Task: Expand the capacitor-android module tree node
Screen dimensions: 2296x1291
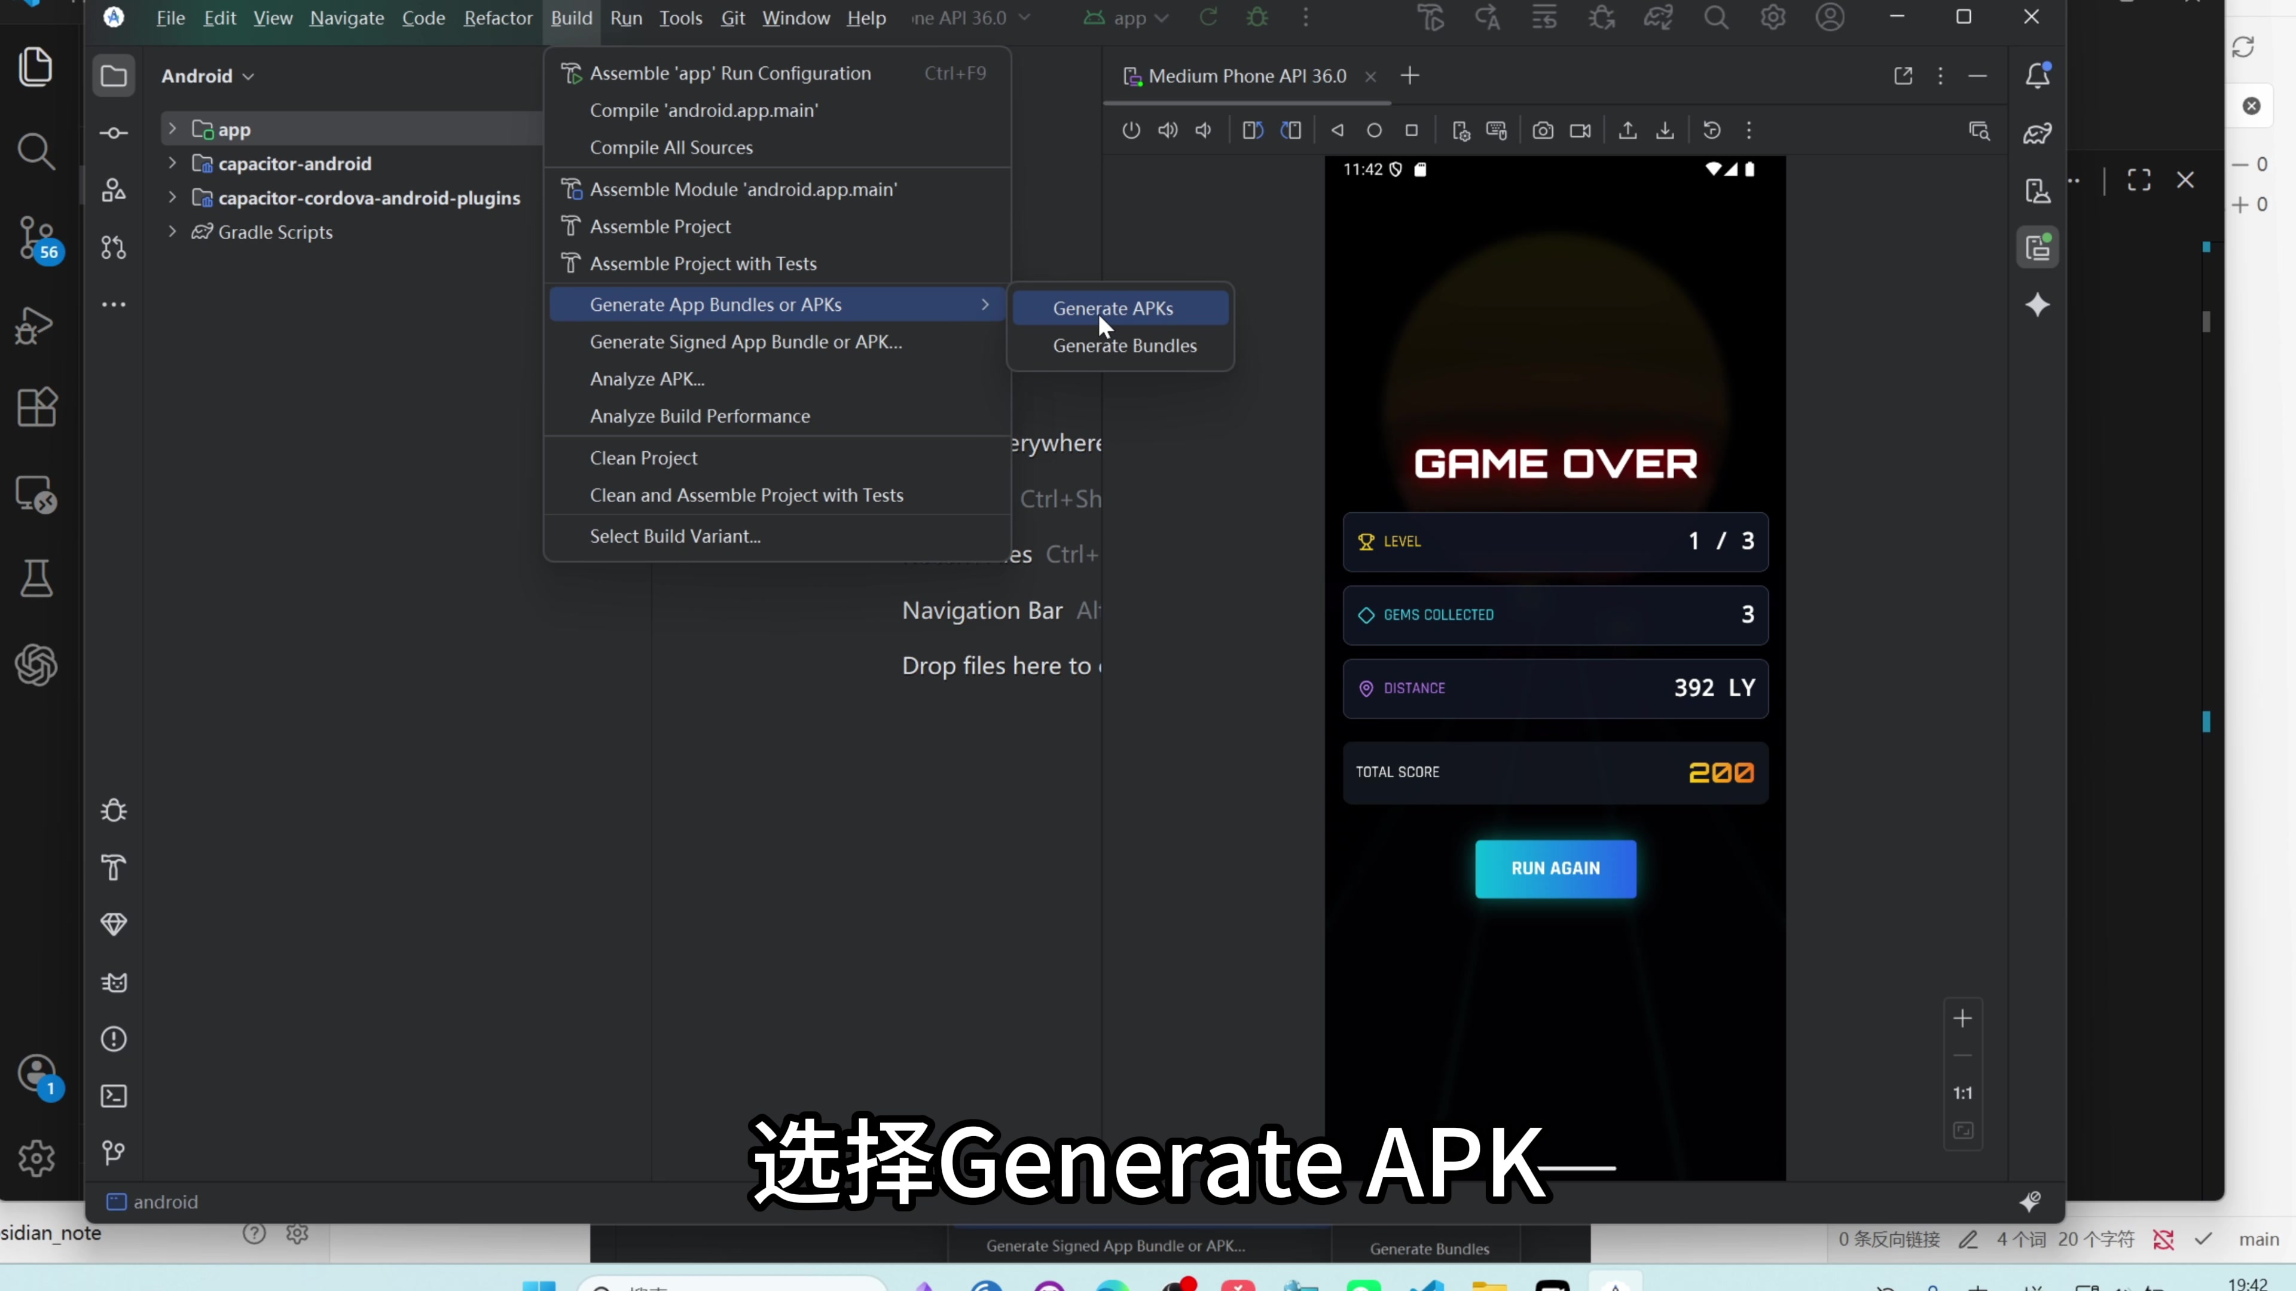Action: pyautogui.click(x=172, y=163)
